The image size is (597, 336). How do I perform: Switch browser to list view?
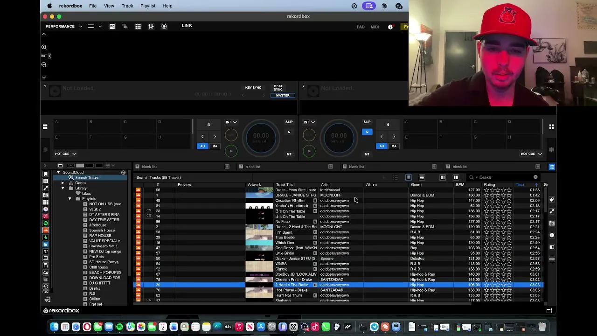[x=408, y=177]
